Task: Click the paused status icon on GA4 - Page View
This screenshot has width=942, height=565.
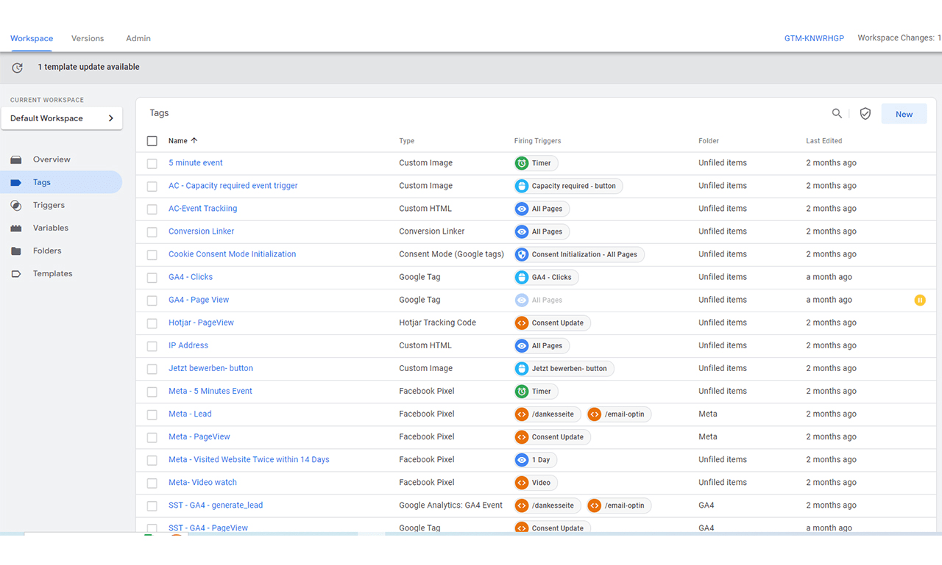Action: coord(920,300)
